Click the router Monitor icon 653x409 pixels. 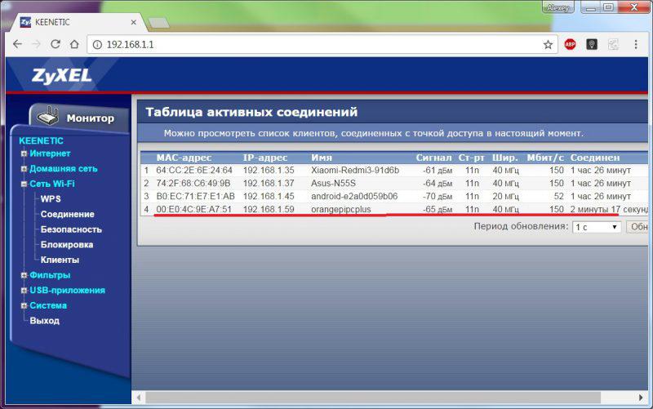click(x=47, y=118)
